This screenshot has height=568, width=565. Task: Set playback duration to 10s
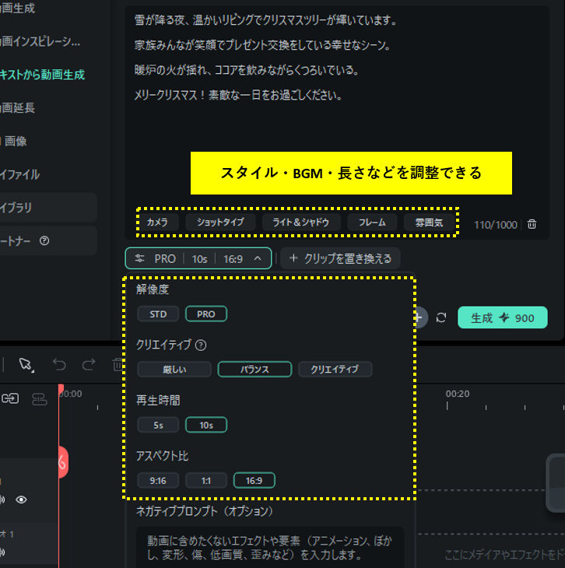206,426
